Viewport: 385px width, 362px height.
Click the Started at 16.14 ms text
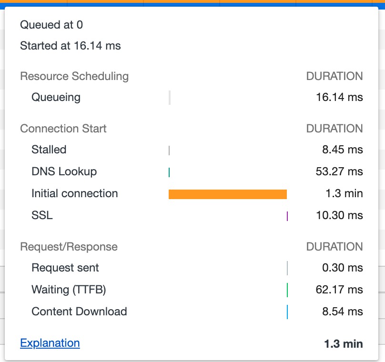coord(71,46)
